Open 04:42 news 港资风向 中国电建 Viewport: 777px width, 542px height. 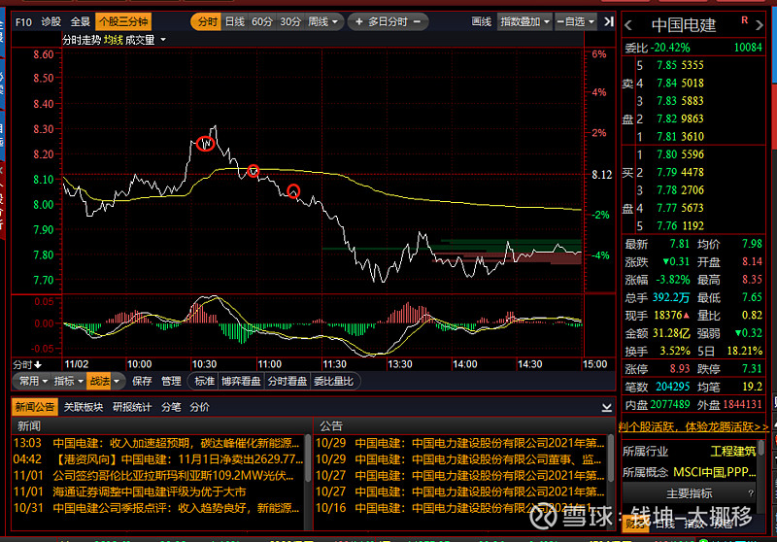point(157,459)
